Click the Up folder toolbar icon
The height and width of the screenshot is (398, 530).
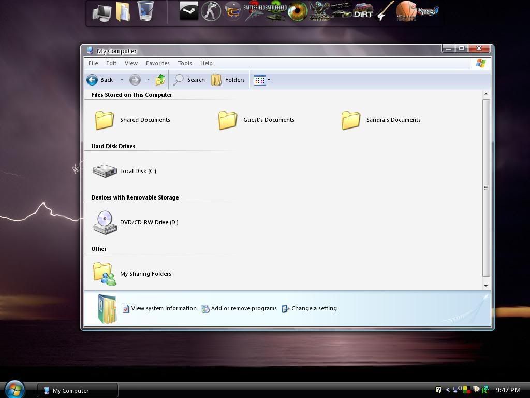click(160, 80)
